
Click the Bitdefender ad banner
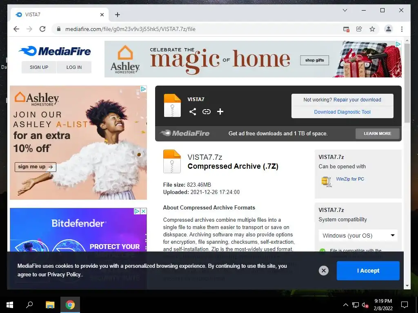[78, 230]
